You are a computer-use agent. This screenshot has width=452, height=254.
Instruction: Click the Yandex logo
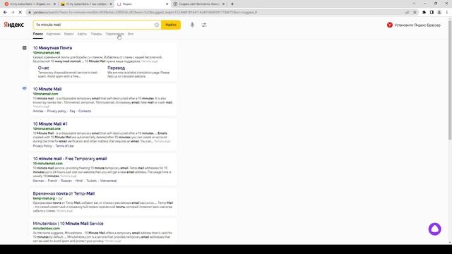[14, 25]
